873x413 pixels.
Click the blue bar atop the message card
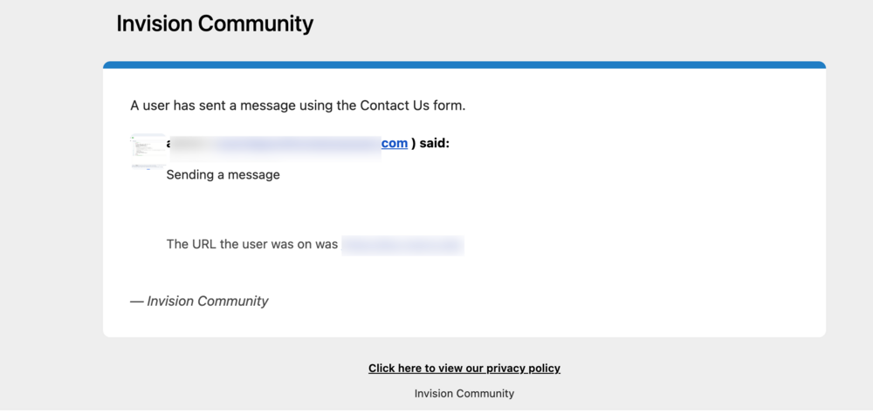(464, 65)
